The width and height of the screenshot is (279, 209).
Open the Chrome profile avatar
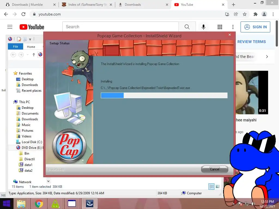264,14
